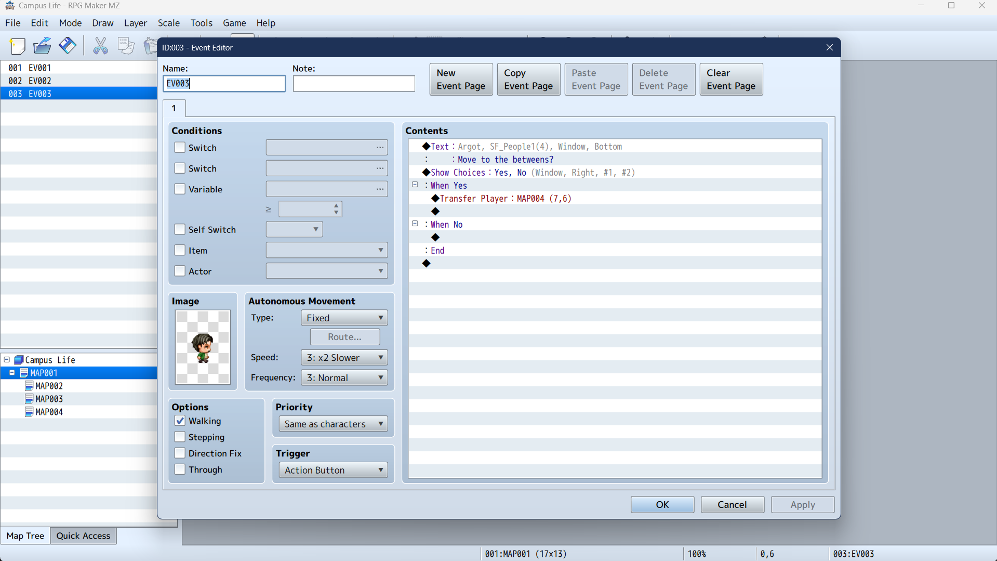Enable the second Switch condition checkbox
The width and height of the screenshot is (997, 561).
(180, 168)
